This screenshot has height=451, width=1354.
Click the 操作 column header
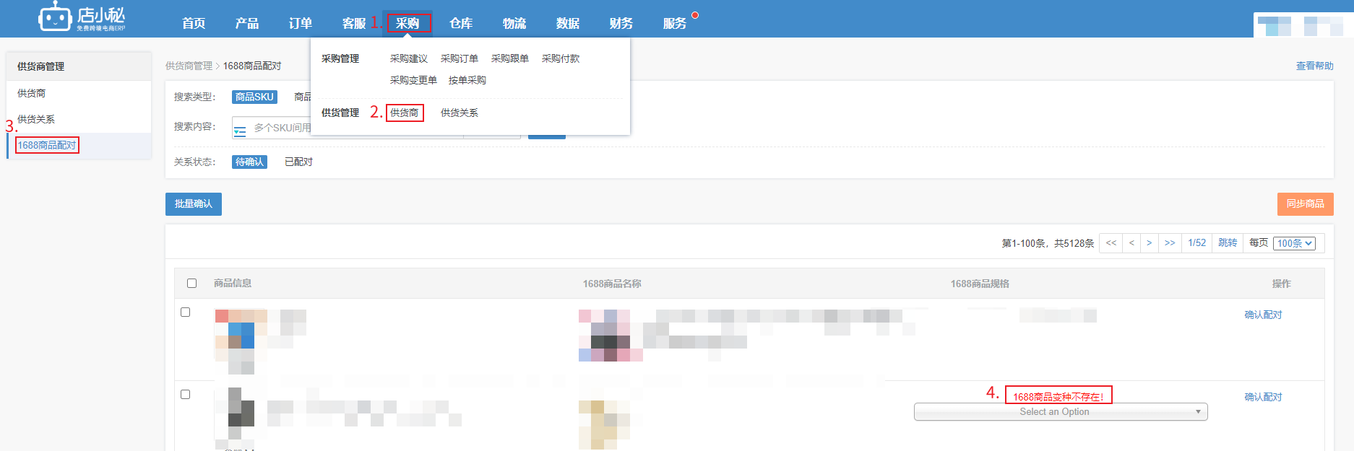[1282, 284]
